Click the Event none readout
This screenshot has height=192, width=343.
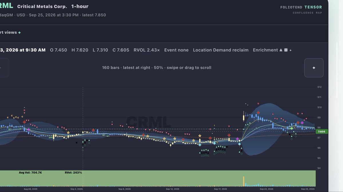click(x=176, y=50)
